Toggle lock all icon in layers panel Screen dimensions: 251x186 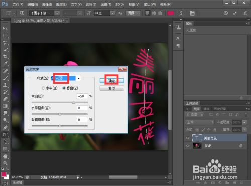(x=215, y=130)
